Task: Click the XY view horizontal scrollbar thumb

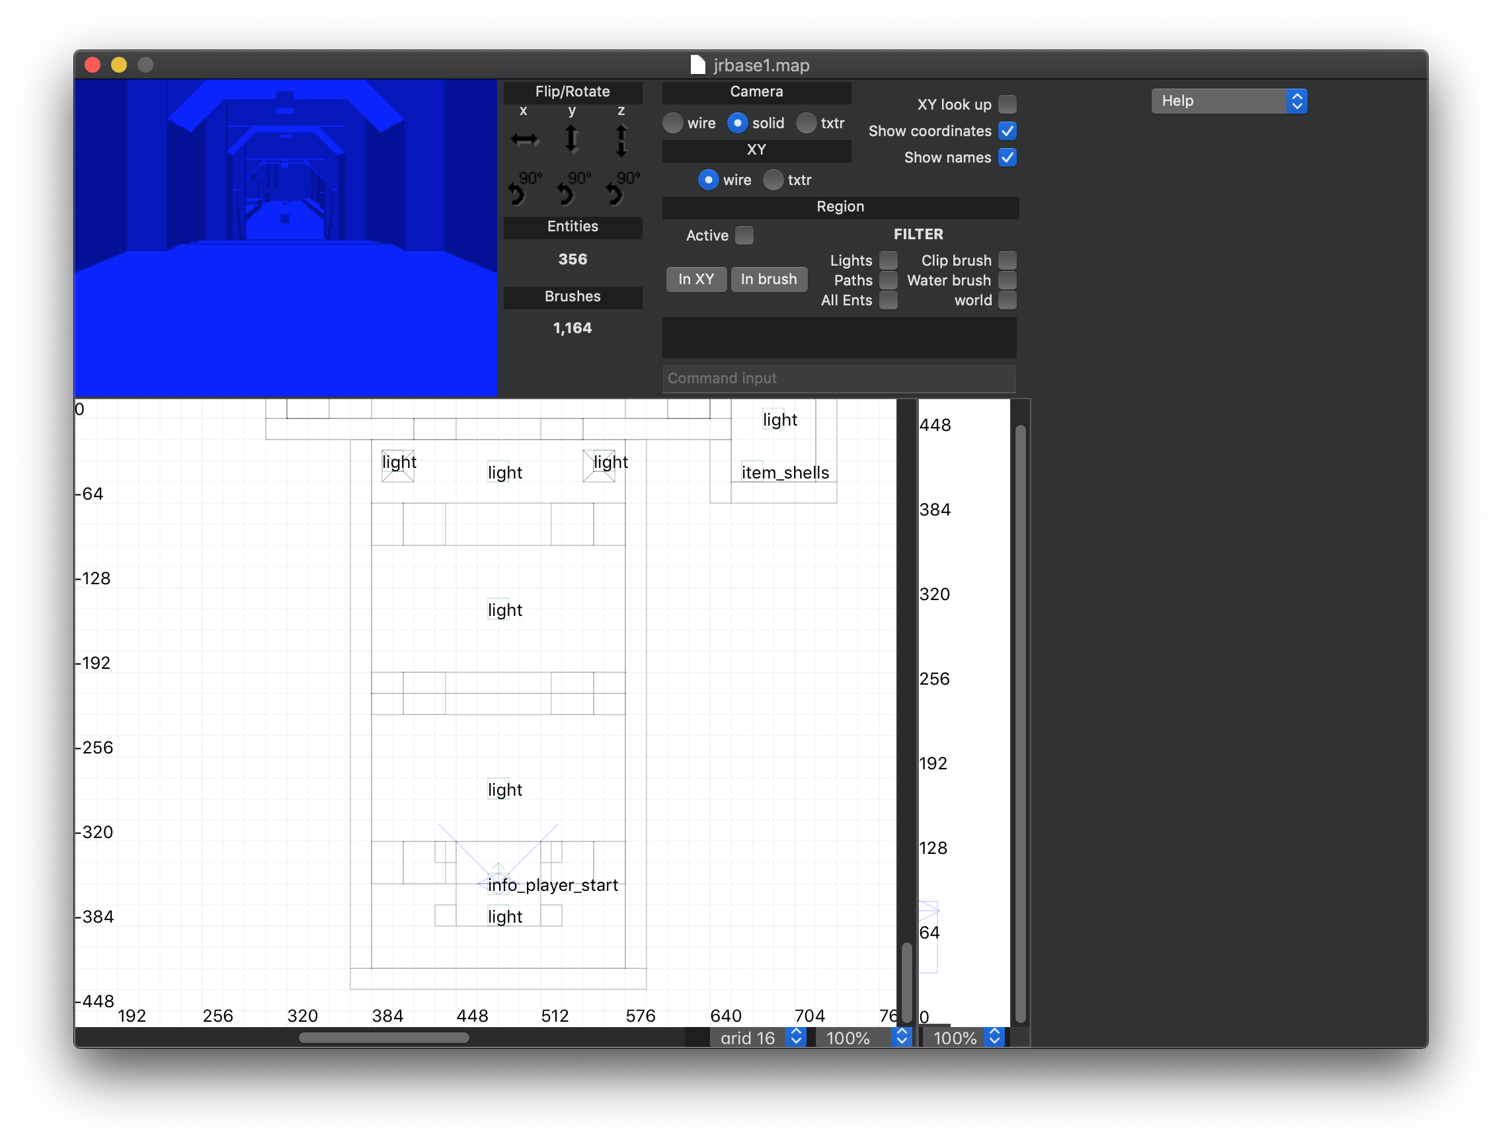Action: (383, 1038)
